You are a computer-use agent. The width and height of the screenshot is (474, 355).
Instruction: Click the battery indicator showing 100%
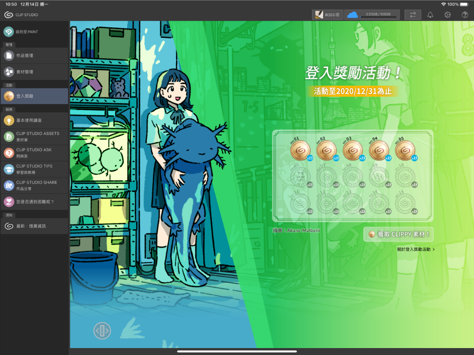pyautogui.click(x=459, y=4)
